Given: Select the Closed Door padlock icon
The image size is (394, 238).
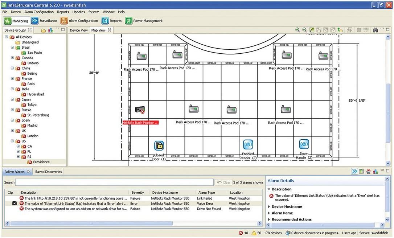Looking at the screenshot, I should tap(159, 145).
